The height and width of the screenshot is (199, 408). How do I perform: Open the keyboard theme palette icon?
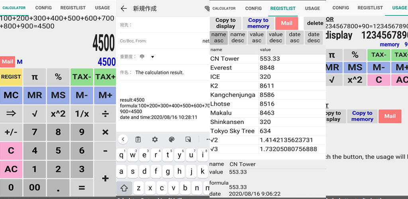[x=171, y=140]
